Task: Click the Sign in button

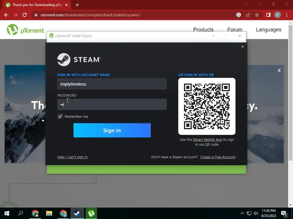Action: click(x=112, y=130)
